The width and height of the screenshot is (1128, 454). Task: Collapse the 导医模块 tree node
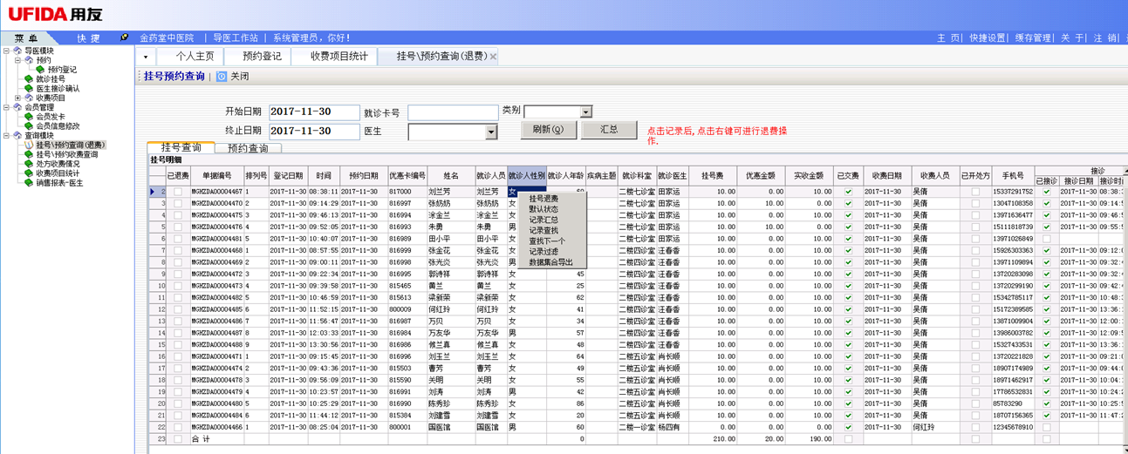pos(7,51)
